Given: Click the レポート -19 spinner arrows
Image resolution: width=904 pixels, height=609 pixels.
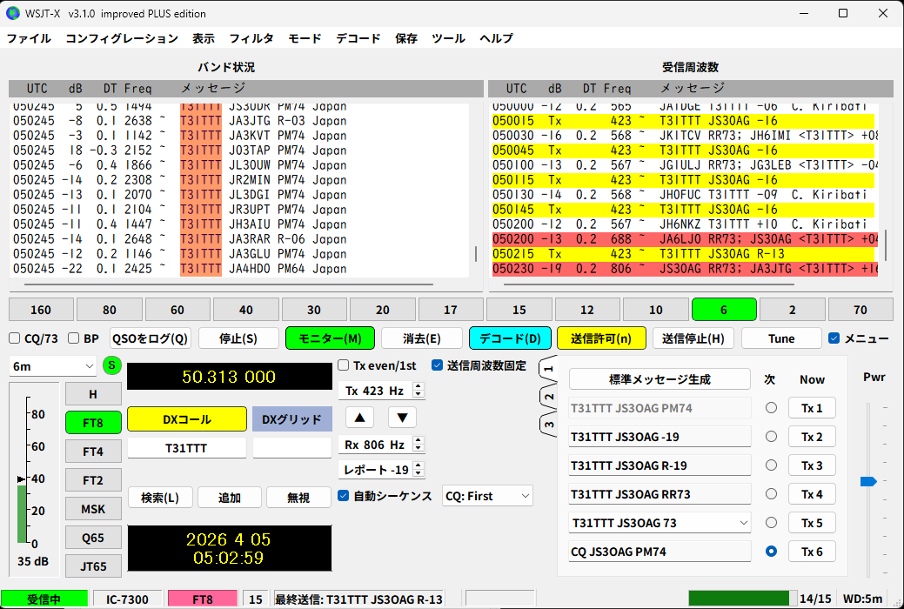Looking at the screenshot, I should [419, 470].
